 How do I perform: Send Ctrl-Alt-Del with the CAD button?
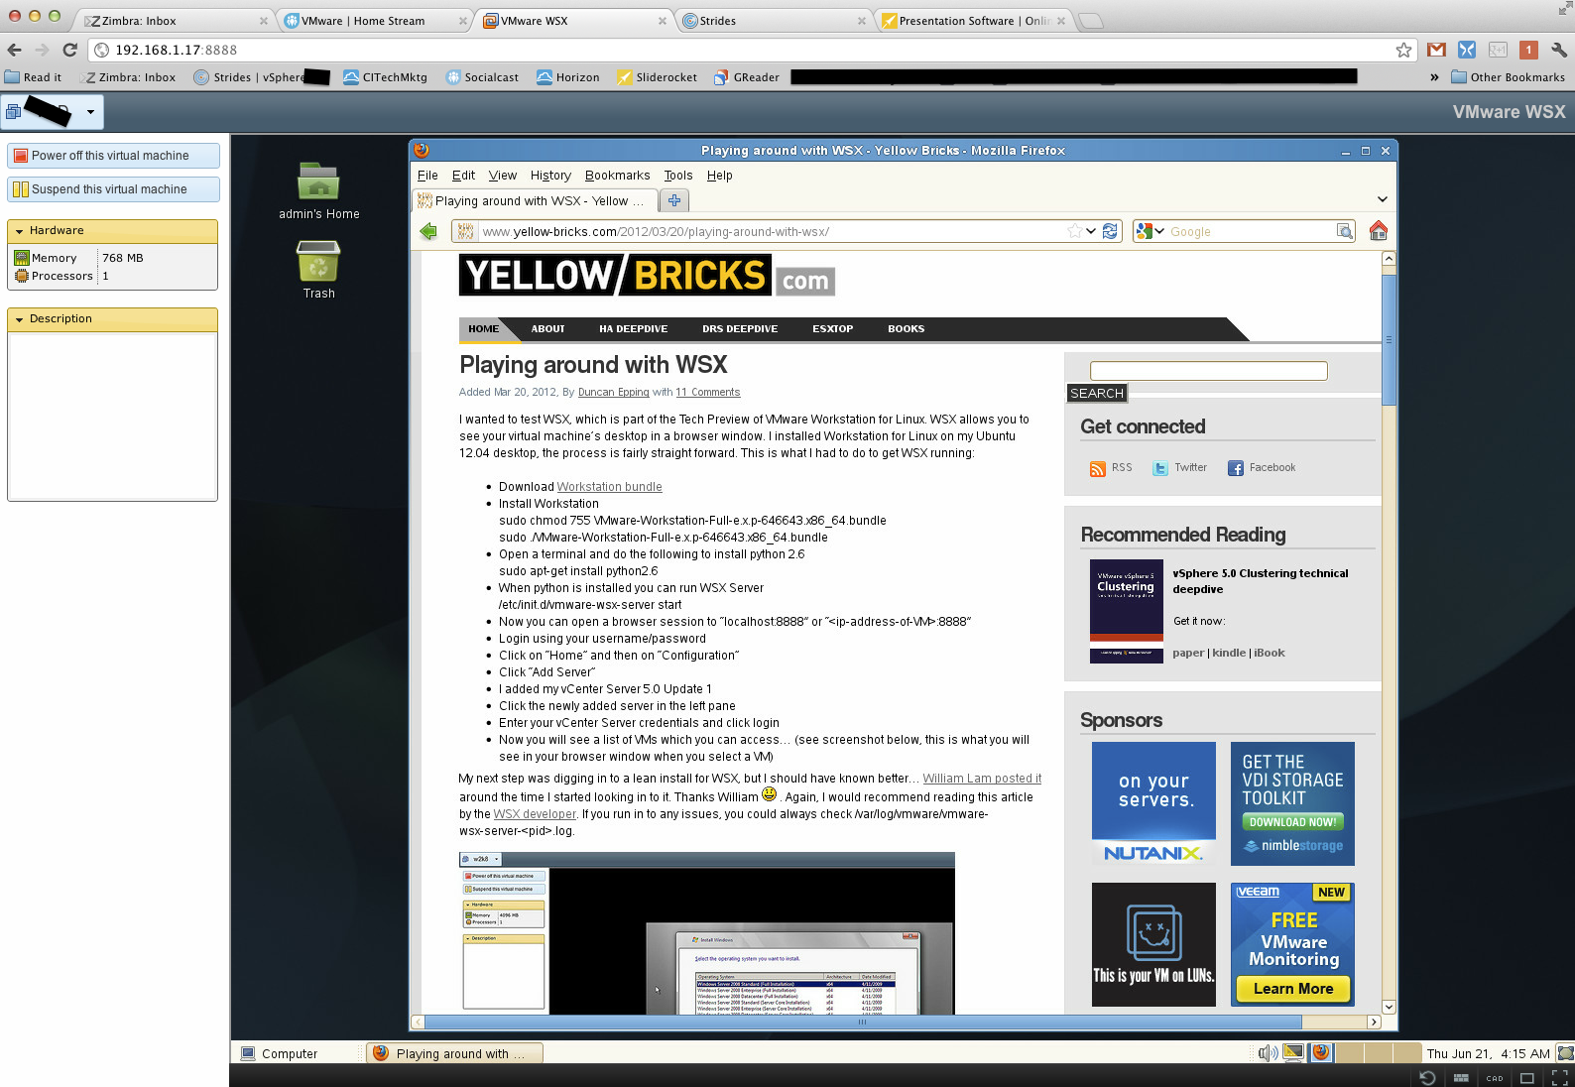click(1495, 1078)
